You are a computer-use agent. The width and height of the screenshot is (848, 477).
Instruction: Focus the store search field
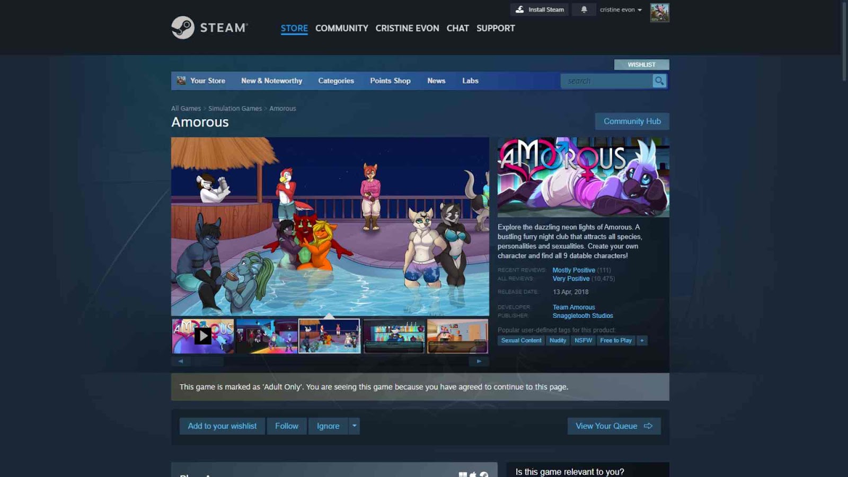pyautogui.click(x=607, y=81)
